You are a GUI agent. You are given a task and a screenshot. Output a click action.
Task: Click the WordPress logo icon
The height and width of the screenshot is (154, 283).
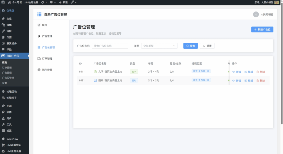[x=3, y=2]
